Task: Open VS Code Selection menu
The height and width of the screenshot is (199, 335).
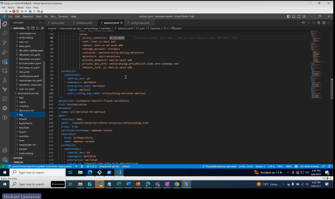Action: (x=28, y=16)
